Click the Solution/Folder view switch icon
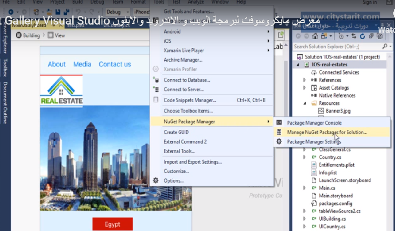 point(324,36)
